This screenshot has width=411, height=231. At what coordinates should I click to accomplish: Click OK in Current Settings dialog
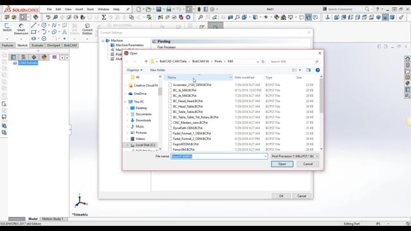coord(281,196)
